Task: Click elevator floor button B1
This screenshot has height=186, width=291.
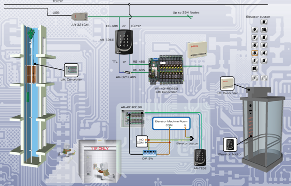Action: coord(255,68)
